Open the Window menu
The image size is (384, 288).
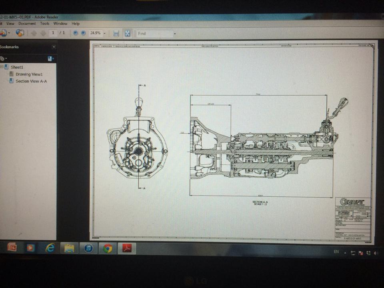(x=60, y=24)
